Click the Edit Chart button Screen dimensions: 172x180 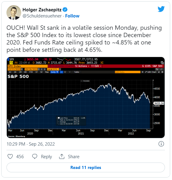coord(151,72)
